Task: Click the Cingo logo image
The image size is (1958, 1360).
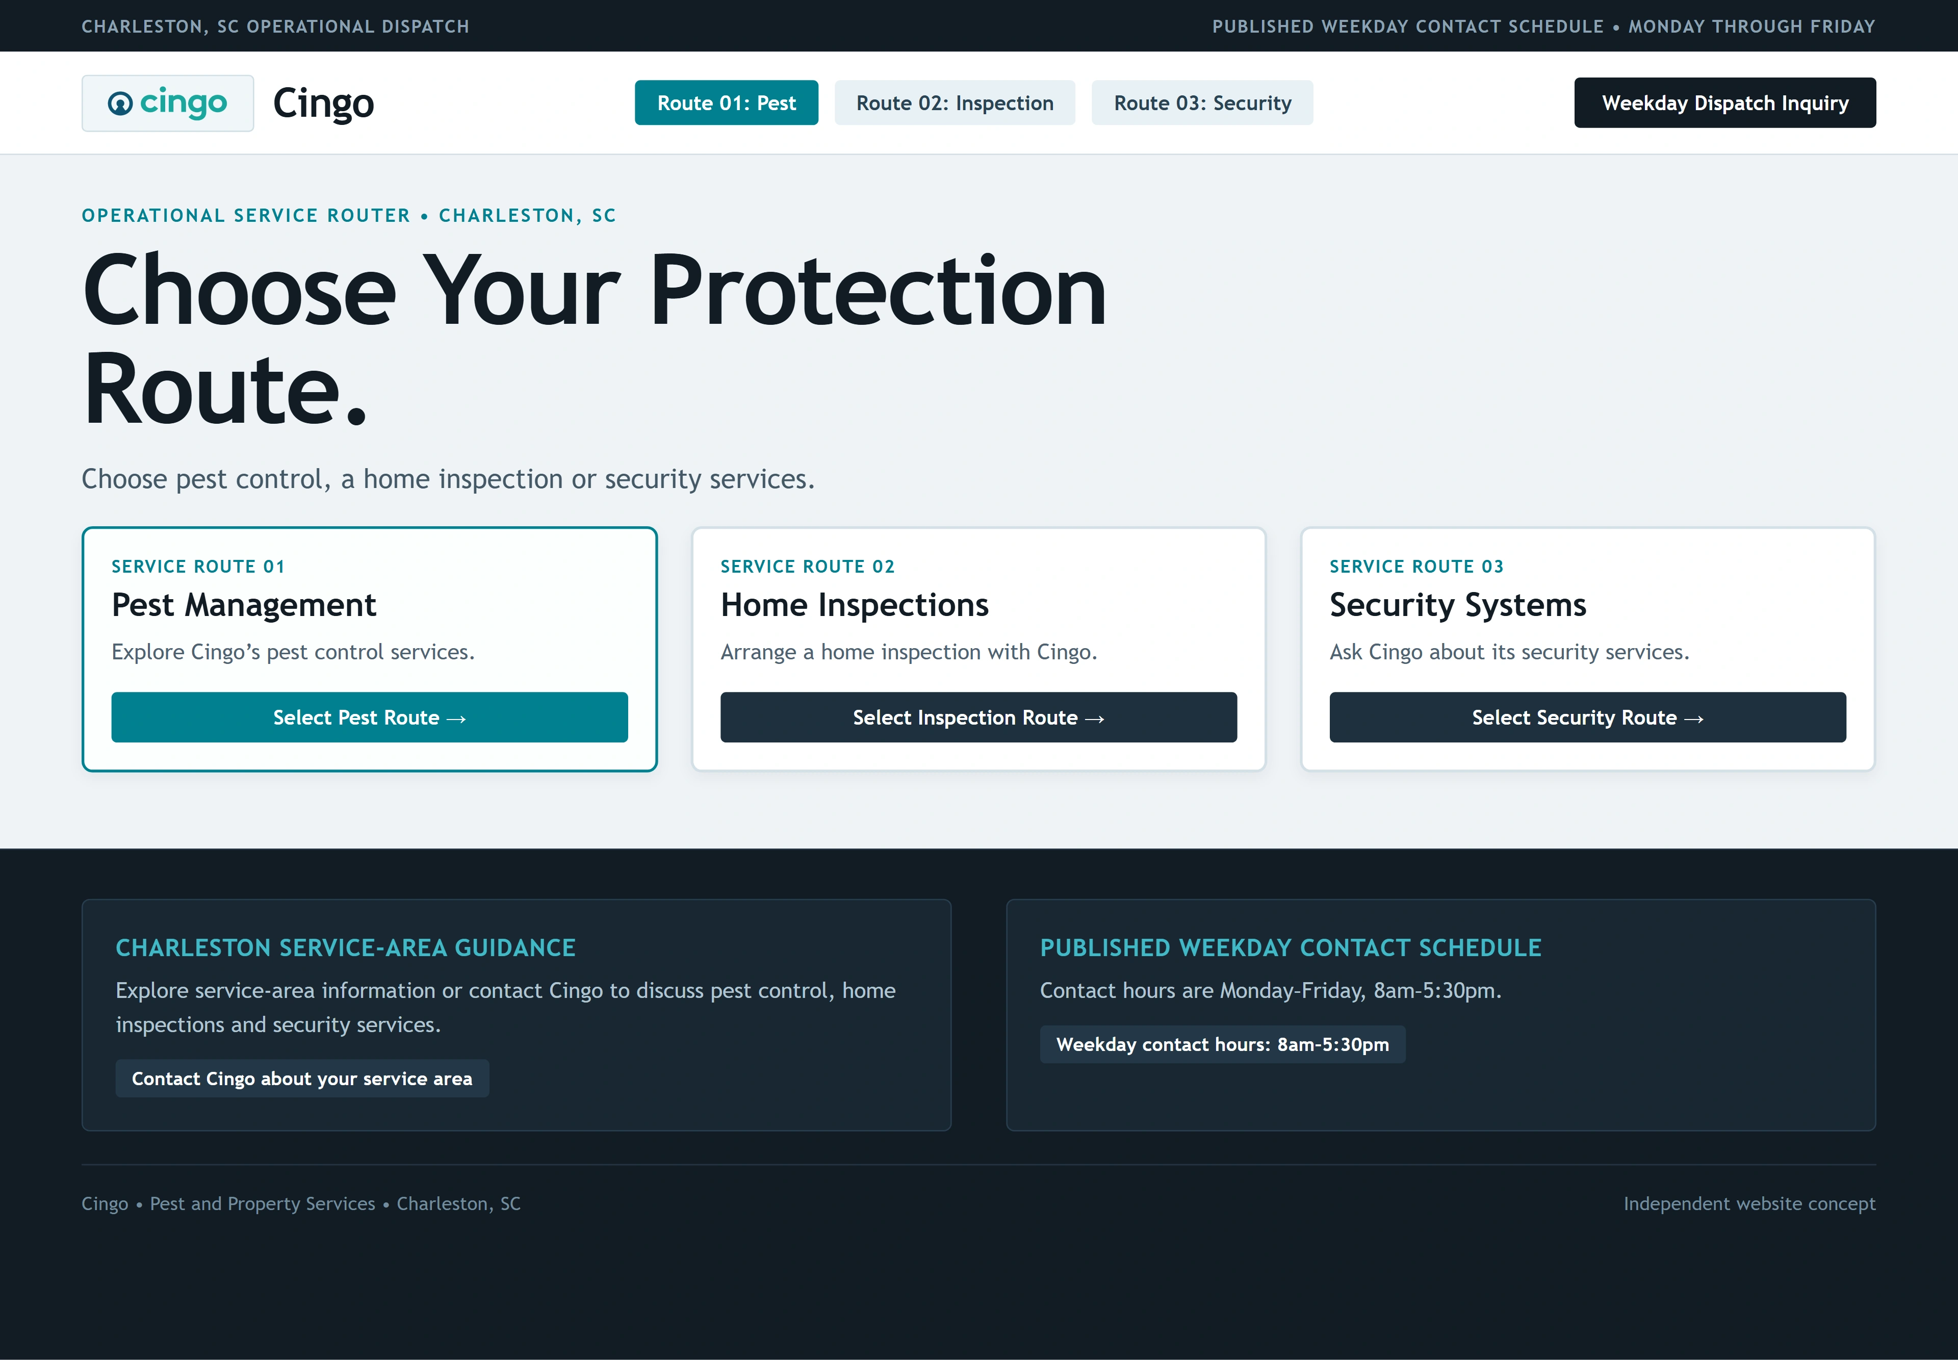Action: coord(168,103)
